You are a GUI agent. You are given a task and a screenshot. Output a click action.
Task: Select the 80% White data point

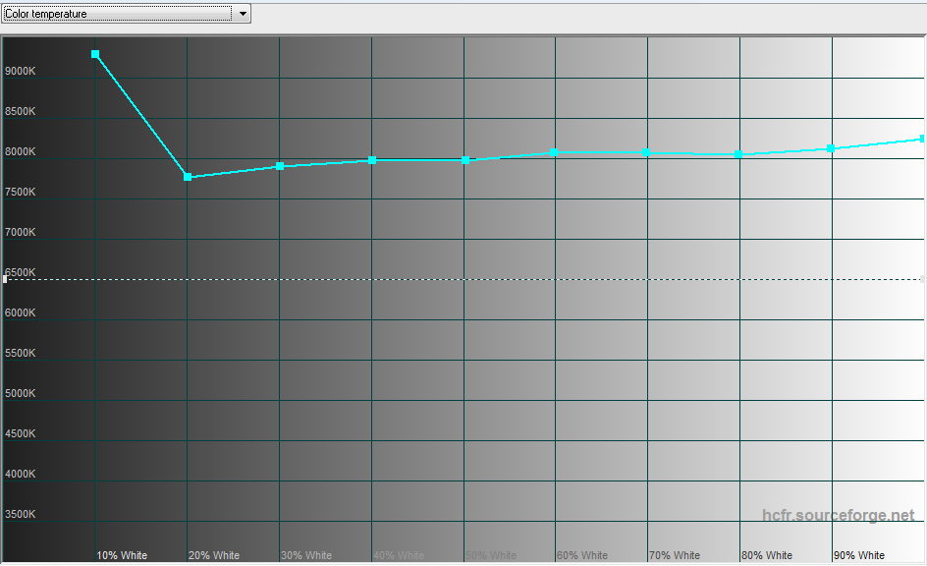(738, 154)
